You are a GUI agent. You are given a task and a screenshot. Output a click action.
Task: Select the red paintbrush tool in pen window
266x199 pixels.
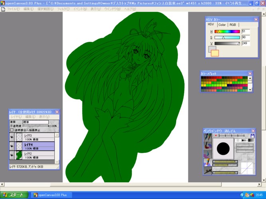coord(207,146)
